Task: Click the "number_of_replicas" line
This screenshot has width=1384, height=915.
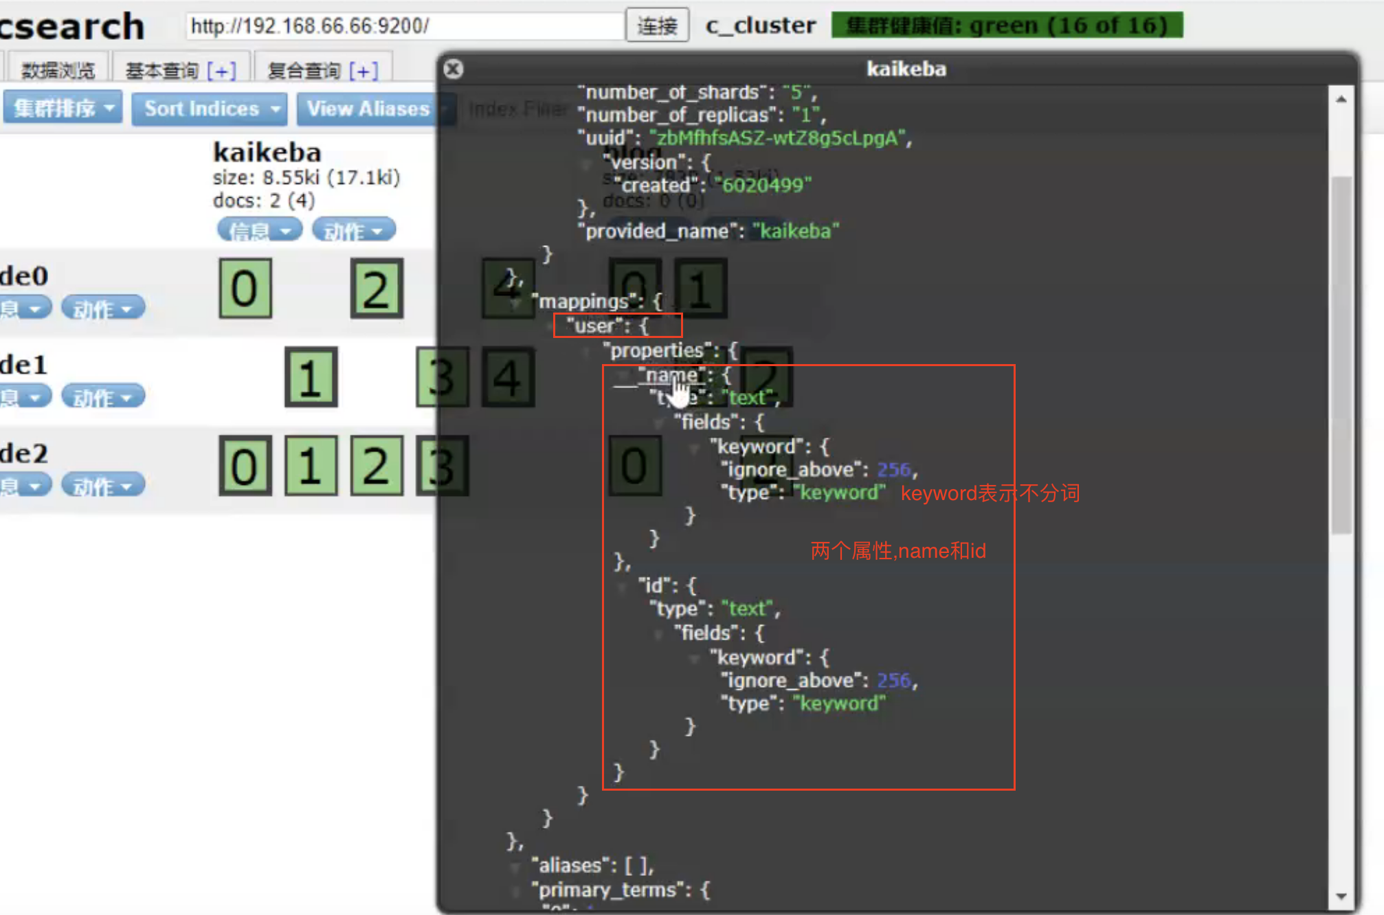Action: (702, 115)
